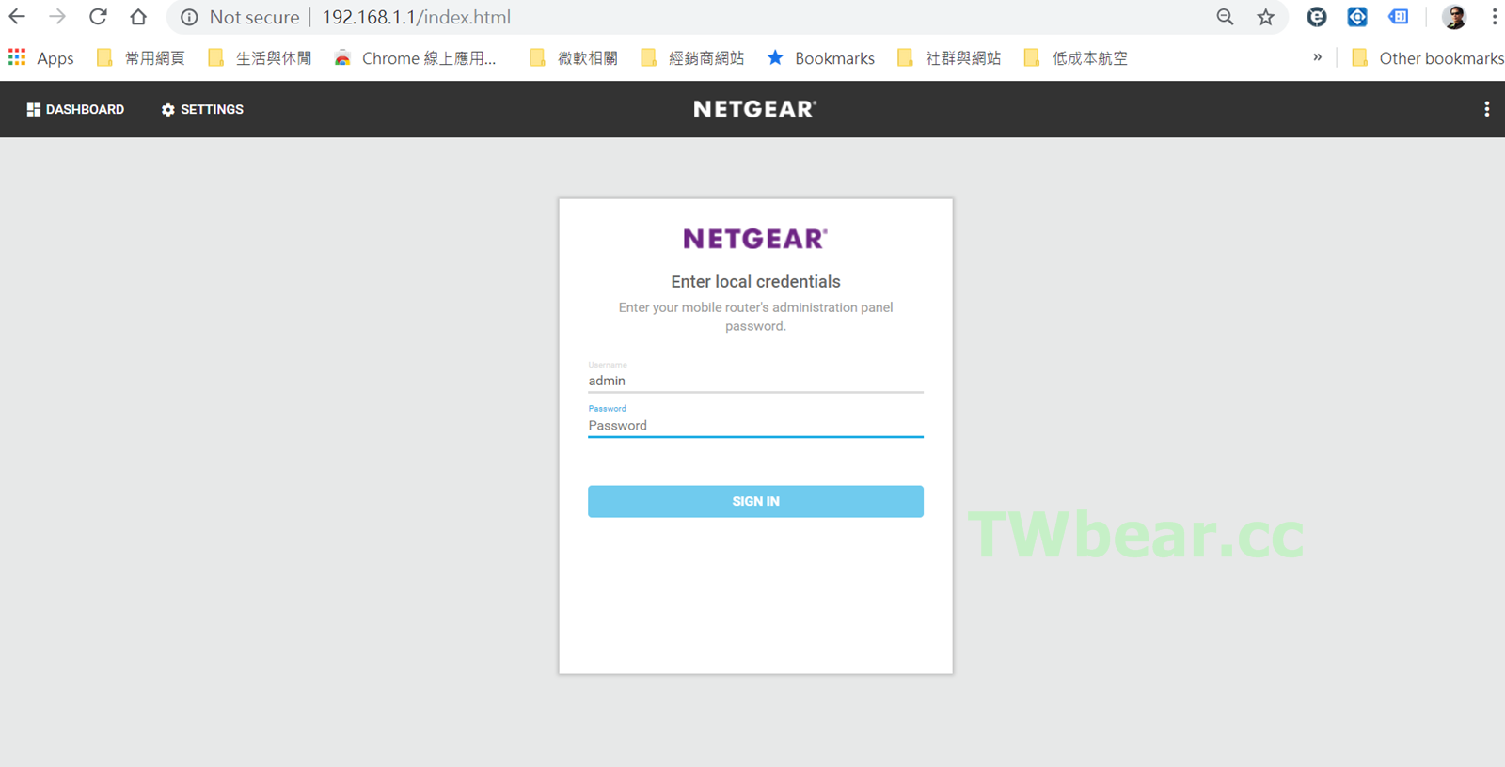Reload the router login page
Screen dimensions: 1505x767
click(98, 17)
